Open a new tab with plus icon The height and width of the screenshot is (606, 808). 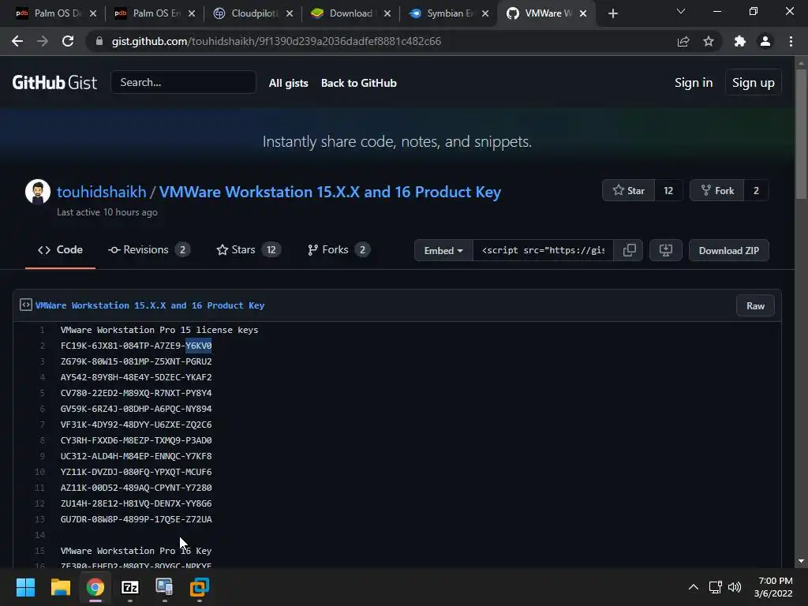[612, 13]
